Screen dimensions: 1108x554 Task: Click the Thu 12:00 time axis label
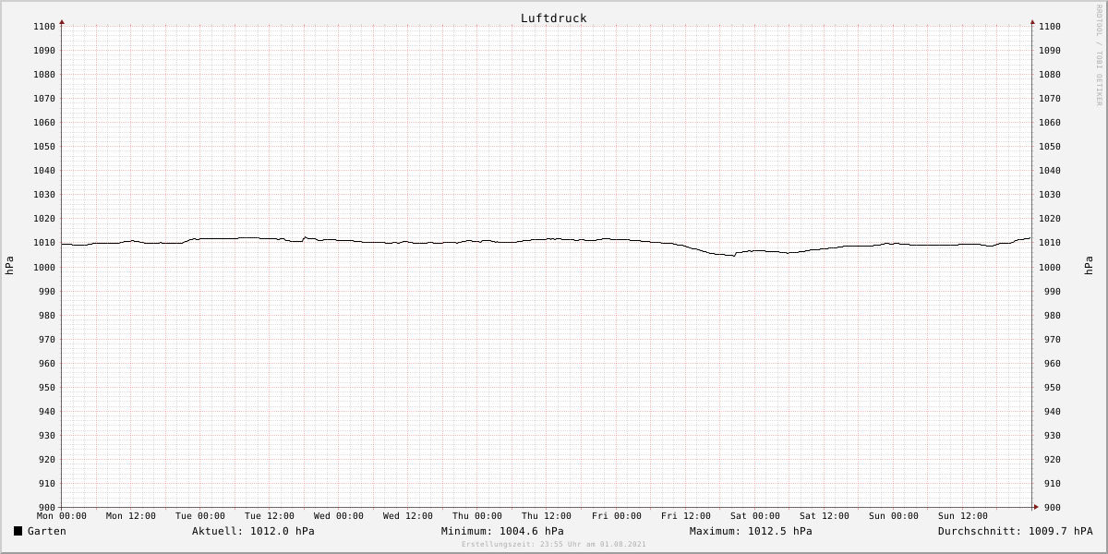pos(547,516)
